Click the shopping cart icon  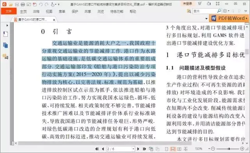[200, 4]
